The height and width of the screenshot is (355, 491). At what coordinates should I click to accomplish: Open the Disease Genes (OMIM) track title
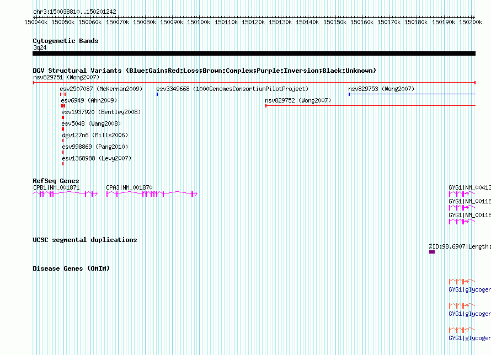point(71,268)
